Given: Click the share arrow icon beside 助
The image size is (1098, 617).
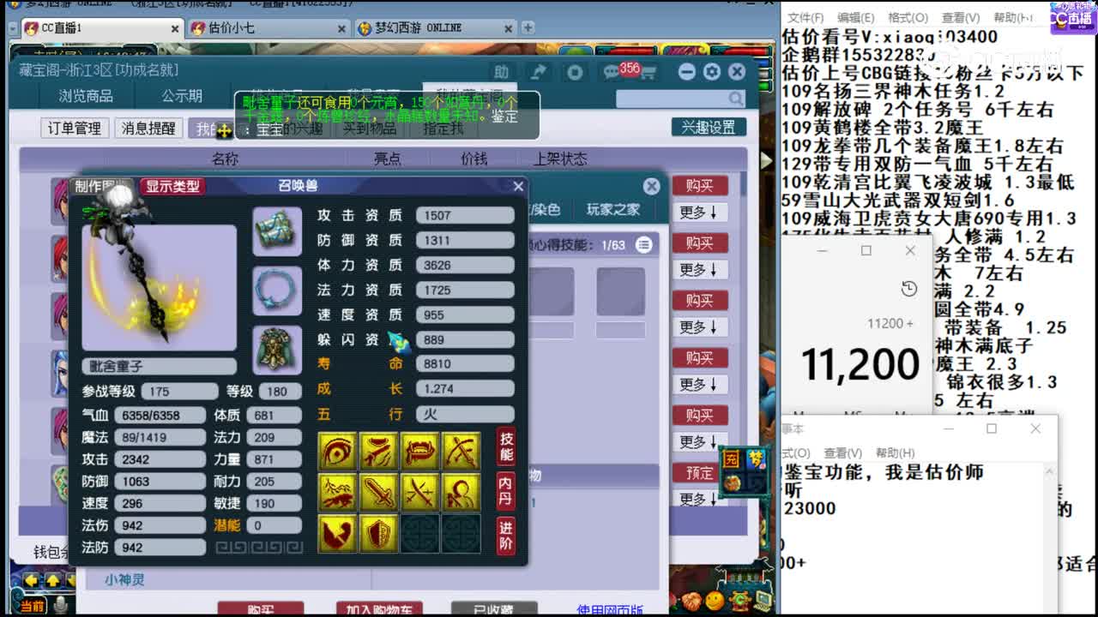Looking at the screenshot, I should coord(537,72).
